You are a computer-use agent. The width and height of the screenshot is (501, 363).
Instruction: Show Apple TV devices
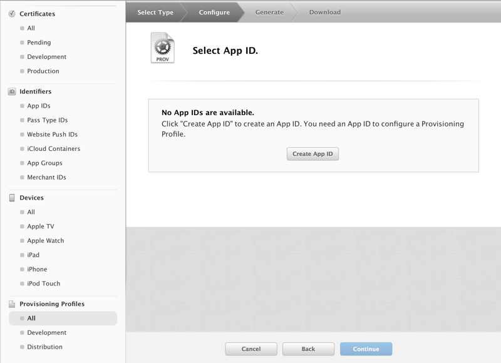click(41, 227)
